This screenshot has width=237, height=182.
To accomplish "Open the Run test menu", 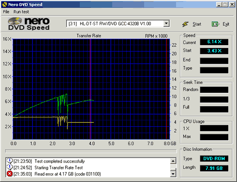I will (21, 12).
